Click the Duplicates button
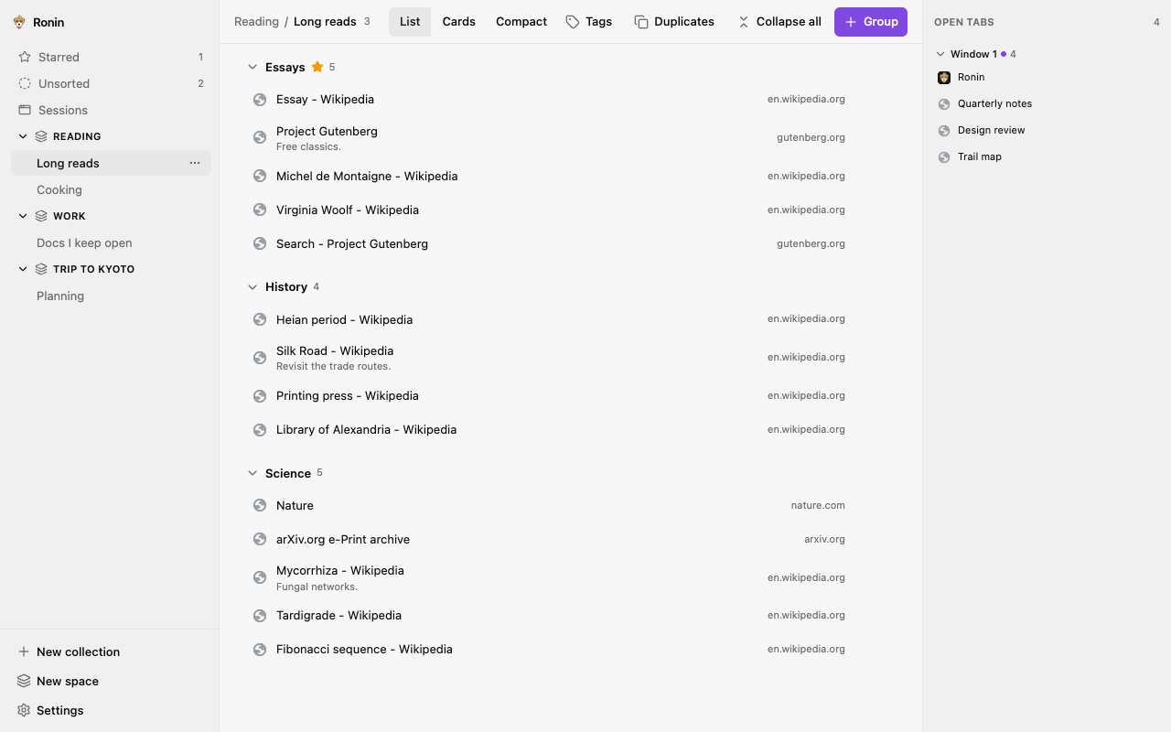1171x732 pixels. click(674, 22)
